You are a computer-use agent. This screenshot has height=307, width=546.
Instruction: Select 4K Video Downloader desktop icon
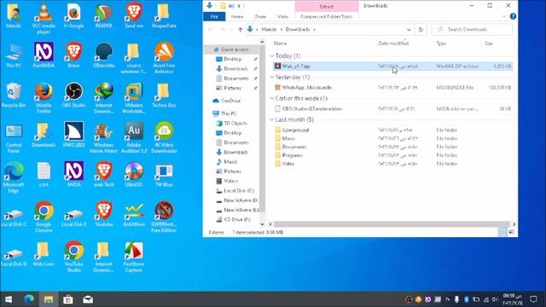[x=164, y=138]
